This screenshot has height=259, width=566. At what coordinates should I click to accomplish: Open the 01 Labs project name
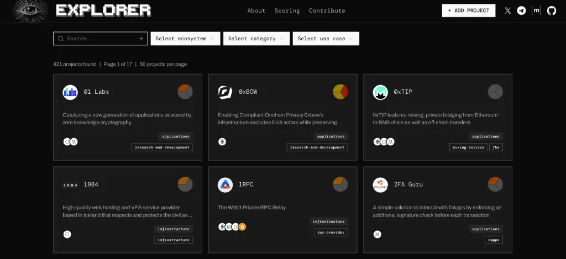click(96, 92)
